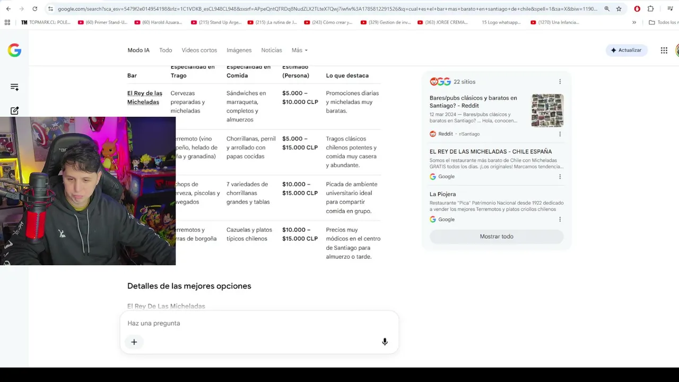Switch to the Videos cortos tab
The image size is (679, 382).
tap(199, 50)
